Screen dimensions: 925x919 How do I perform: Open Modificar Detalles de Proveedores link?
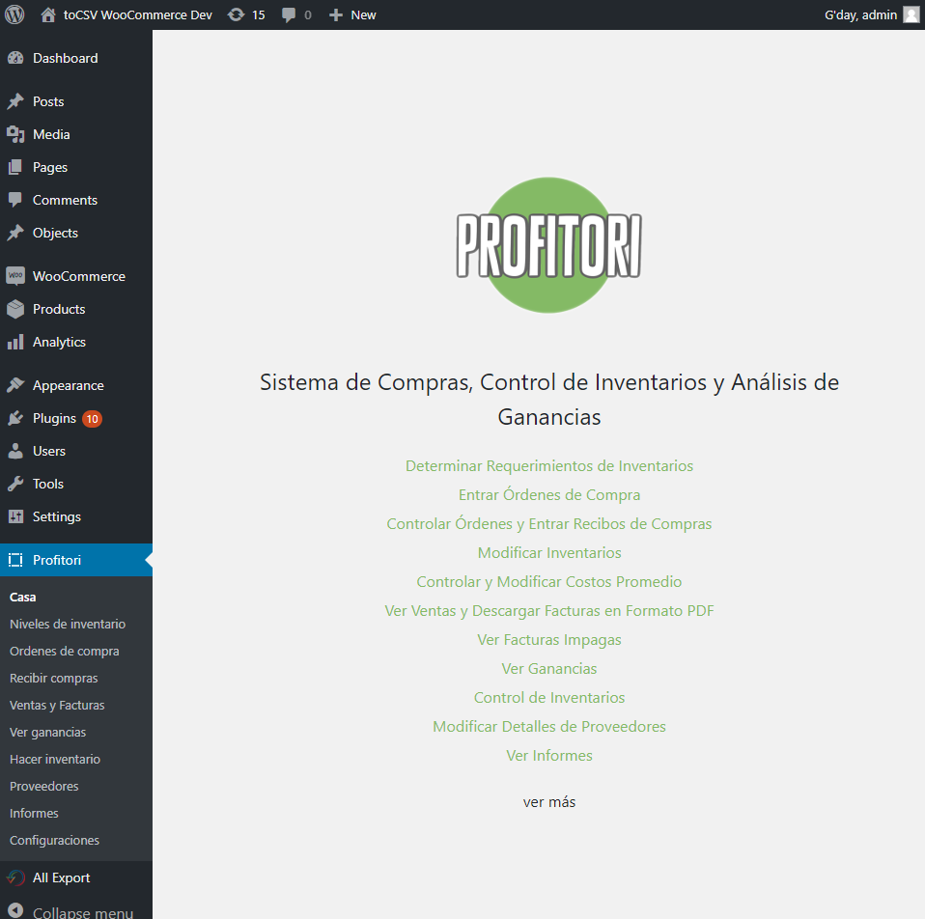pos(549,726)
